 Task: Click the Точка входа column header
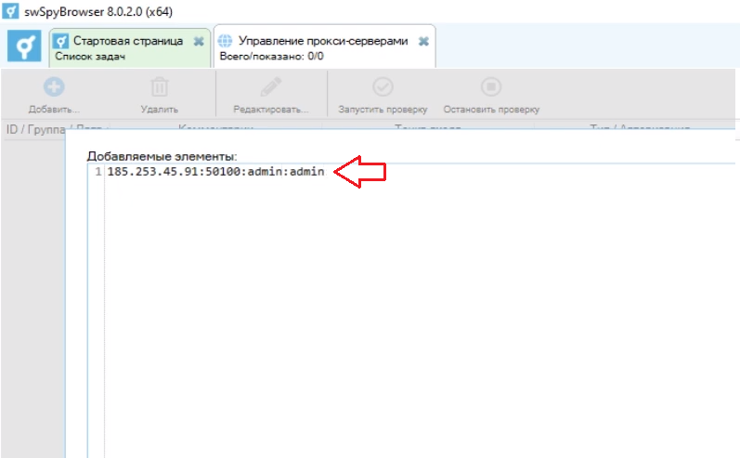[x=427, y=129]
